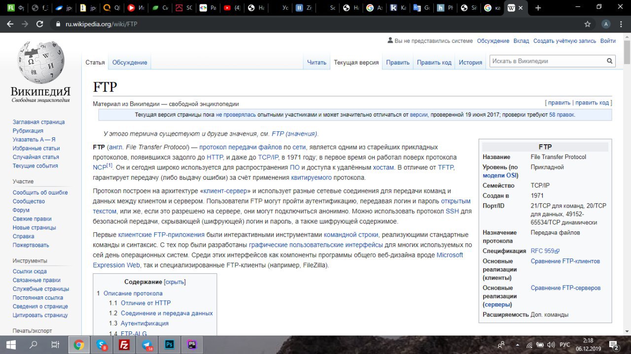Open Chrome's three-dot menu
This screenshot has width=631, height=354.
tap(622, 24)
